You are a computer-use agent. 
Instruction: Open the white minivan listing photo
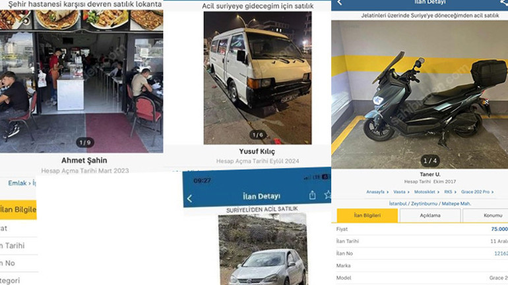pyautogui.click(x=257, y=78)
